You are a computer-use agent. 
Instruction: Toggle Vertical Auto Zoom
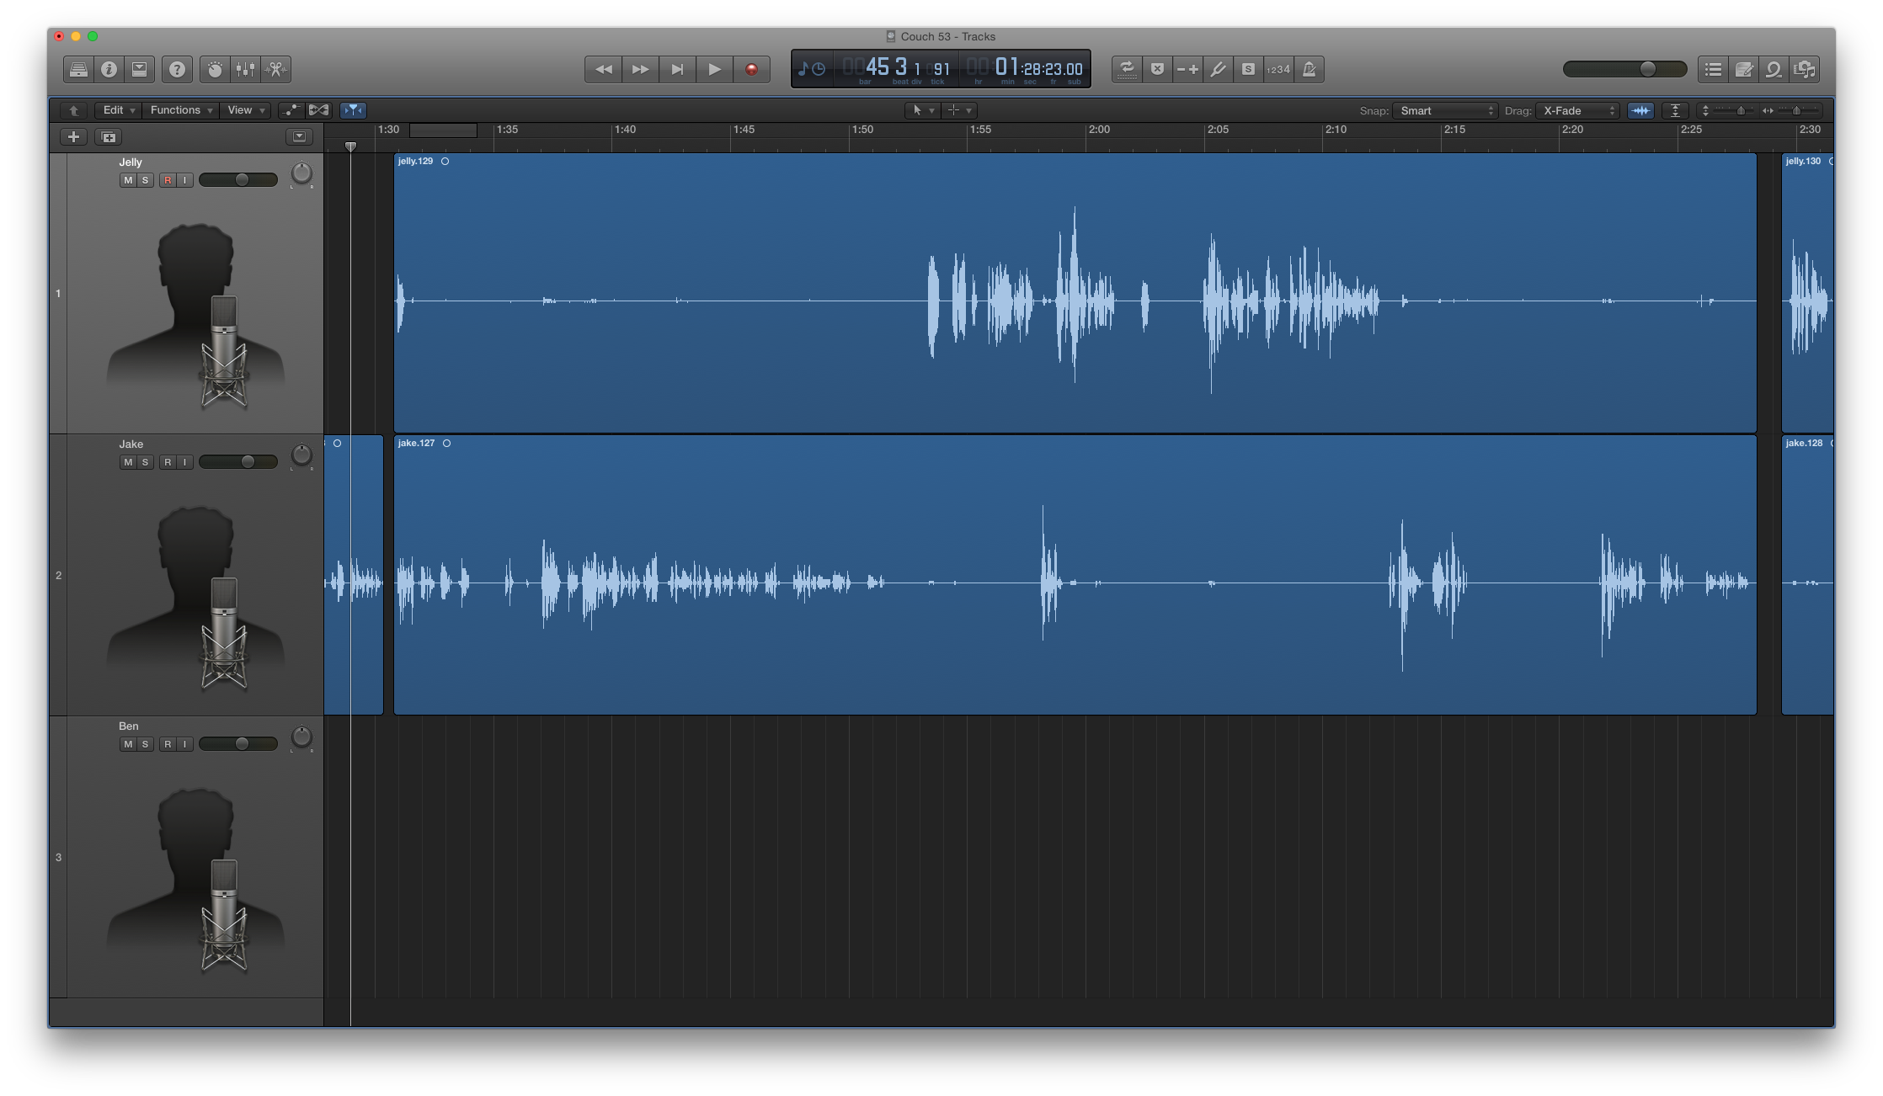click(x=1675, y=110)
